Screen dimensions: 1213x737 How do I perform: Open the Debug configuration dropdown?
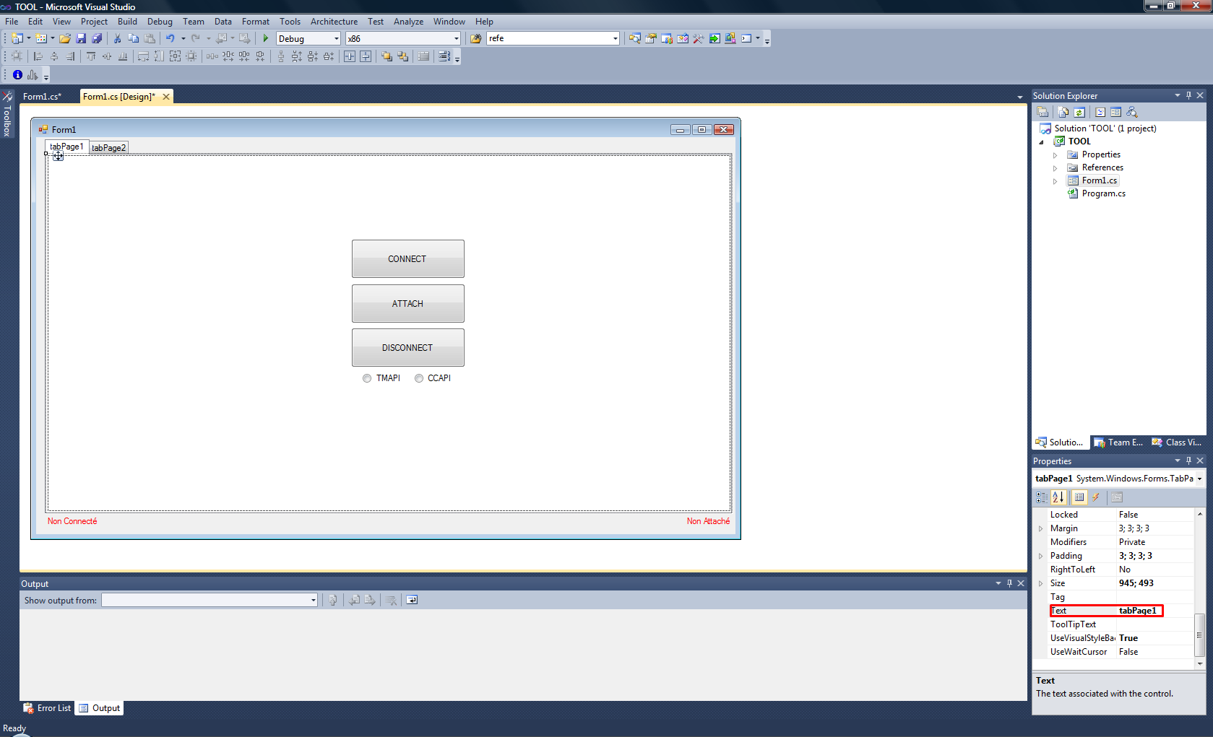pos(337,38)
